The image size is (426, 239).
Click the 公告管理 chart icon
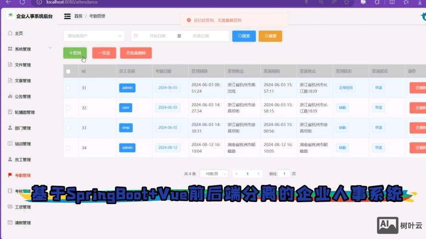click(10, 96)
